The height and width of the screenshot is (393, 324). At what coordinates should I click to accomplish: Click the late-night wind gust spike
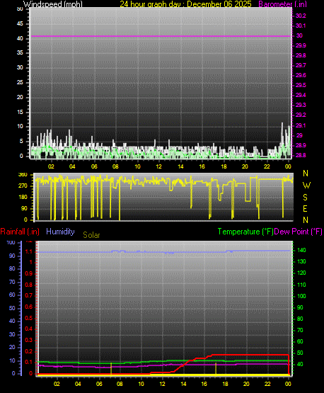click(x=282, y=135)
